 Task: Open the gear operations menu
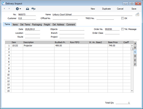pyautogui.click(x=18, y=9)
